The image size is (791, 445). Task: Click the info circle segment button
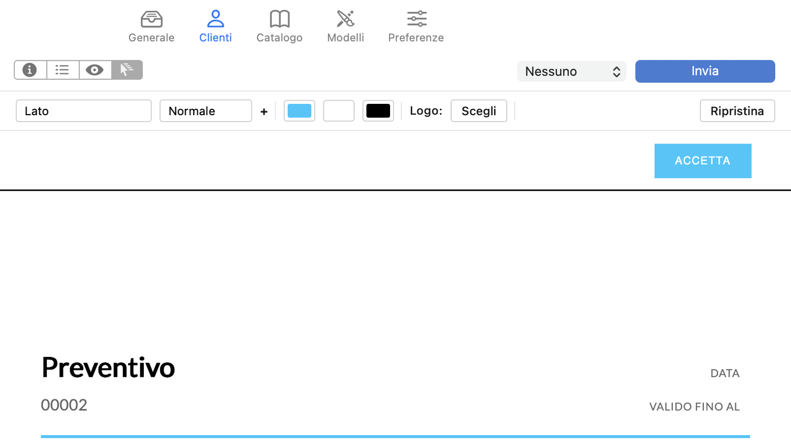pyautogui.click(x=30, y=70)
